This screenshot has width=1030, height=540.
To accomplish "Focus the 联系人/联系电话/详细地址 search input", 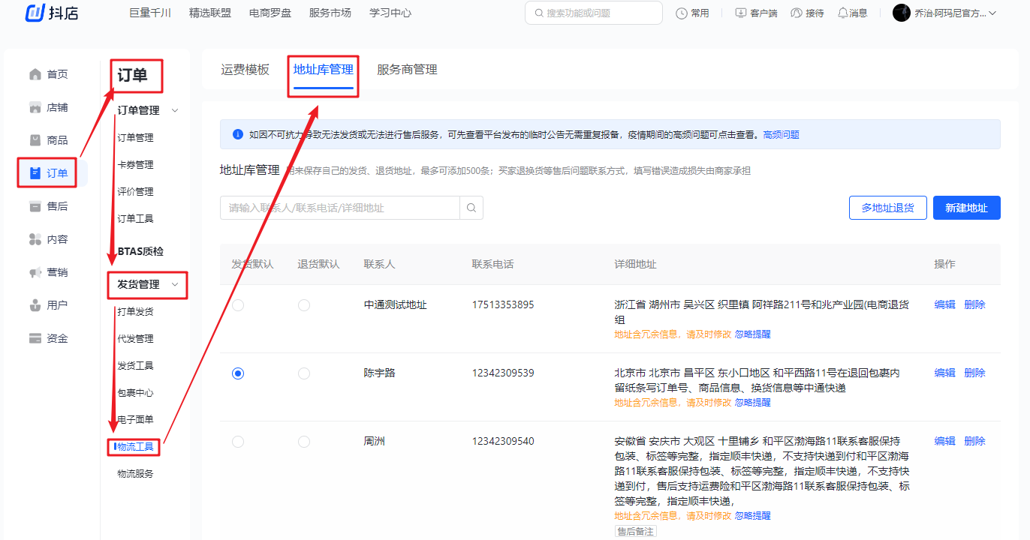I will pos(340,208).
